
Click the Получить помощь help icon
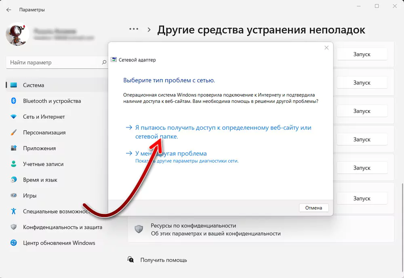coord(131,259)
